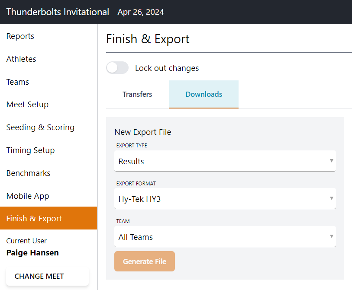Open Seeding & Scoring page

(x=40, y=127)
